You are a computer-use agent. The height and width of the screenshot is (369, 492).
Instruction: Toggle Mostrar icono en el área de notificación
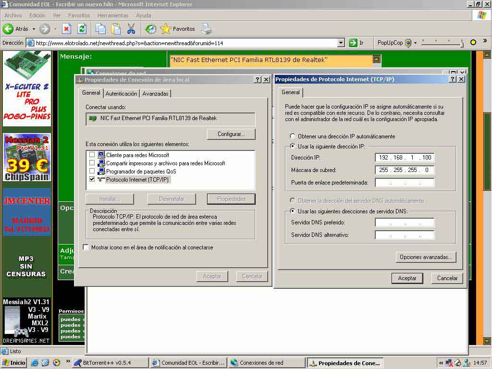tap(86, 247)
